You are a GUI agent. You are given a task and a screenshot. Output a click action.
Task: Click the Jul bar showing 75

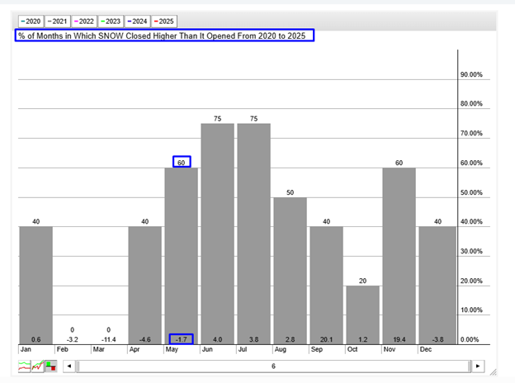(x=254, y=234)
